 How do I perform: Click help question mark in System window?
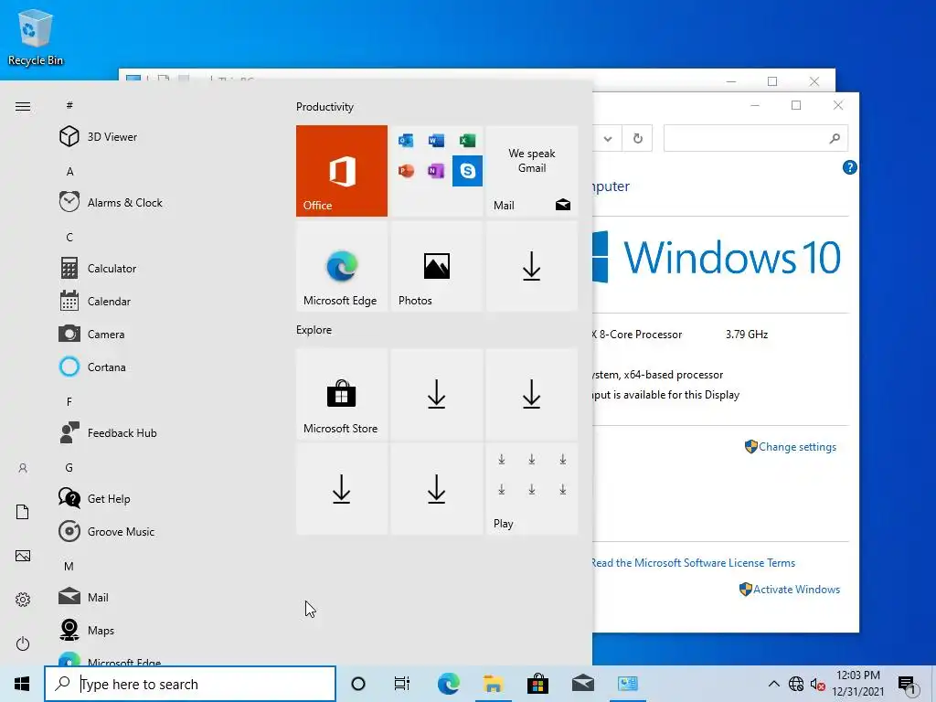(x=849, y=168)
